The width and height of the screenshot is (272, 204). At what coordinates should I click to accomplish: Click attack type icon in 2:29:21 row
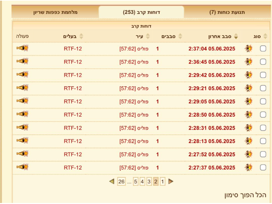pyautogui.click(x=248, y=88)
